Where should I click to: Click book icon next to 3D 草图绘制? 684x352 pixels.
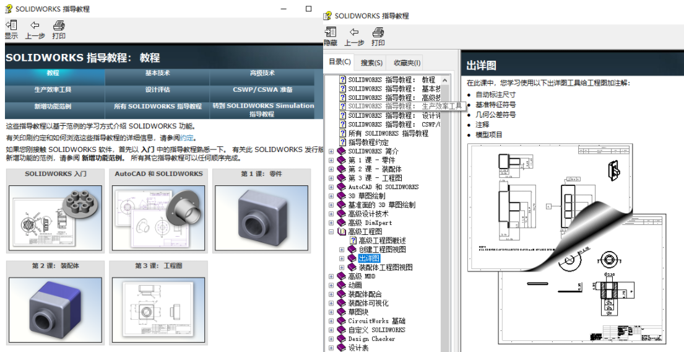point(342,196)
